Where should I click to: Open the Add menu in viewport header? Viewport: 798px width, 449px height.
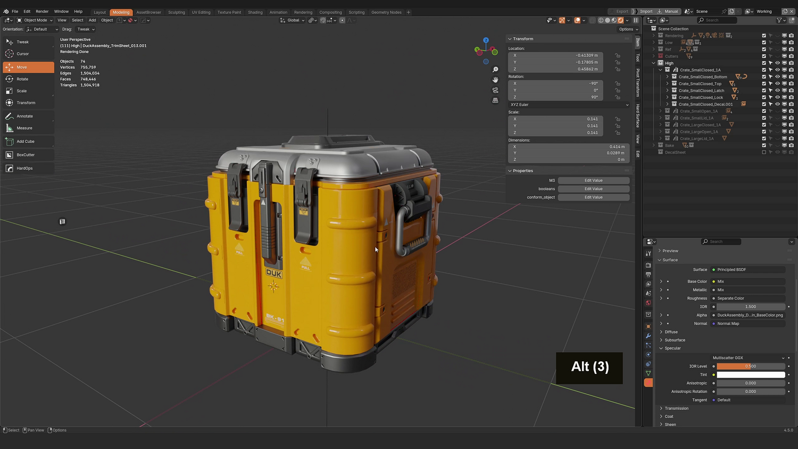92,20
